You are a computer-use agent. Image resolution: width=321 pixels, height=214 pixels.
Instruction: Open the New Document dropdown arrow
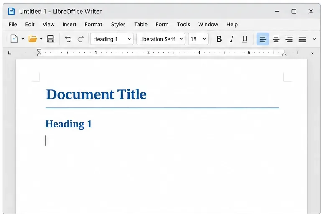[x=23, y=39]
